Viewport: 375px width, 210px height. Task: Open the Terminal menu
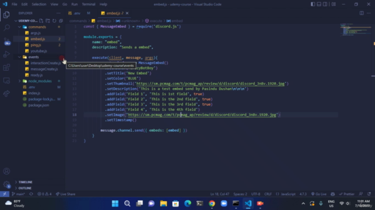(88, 4)
